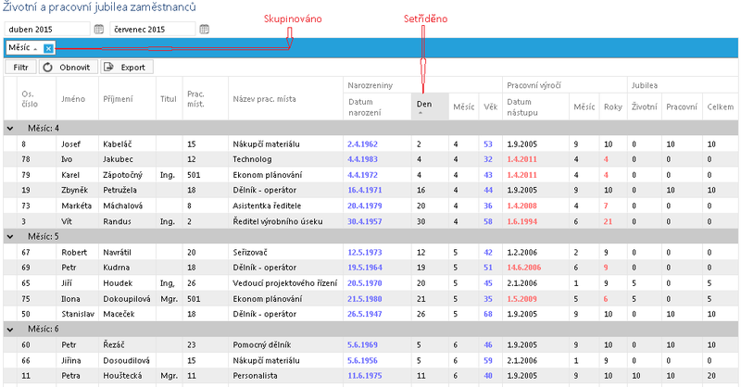
Task: Collapse the Měsíc: 5 group
Action: [x=10, y=236]
